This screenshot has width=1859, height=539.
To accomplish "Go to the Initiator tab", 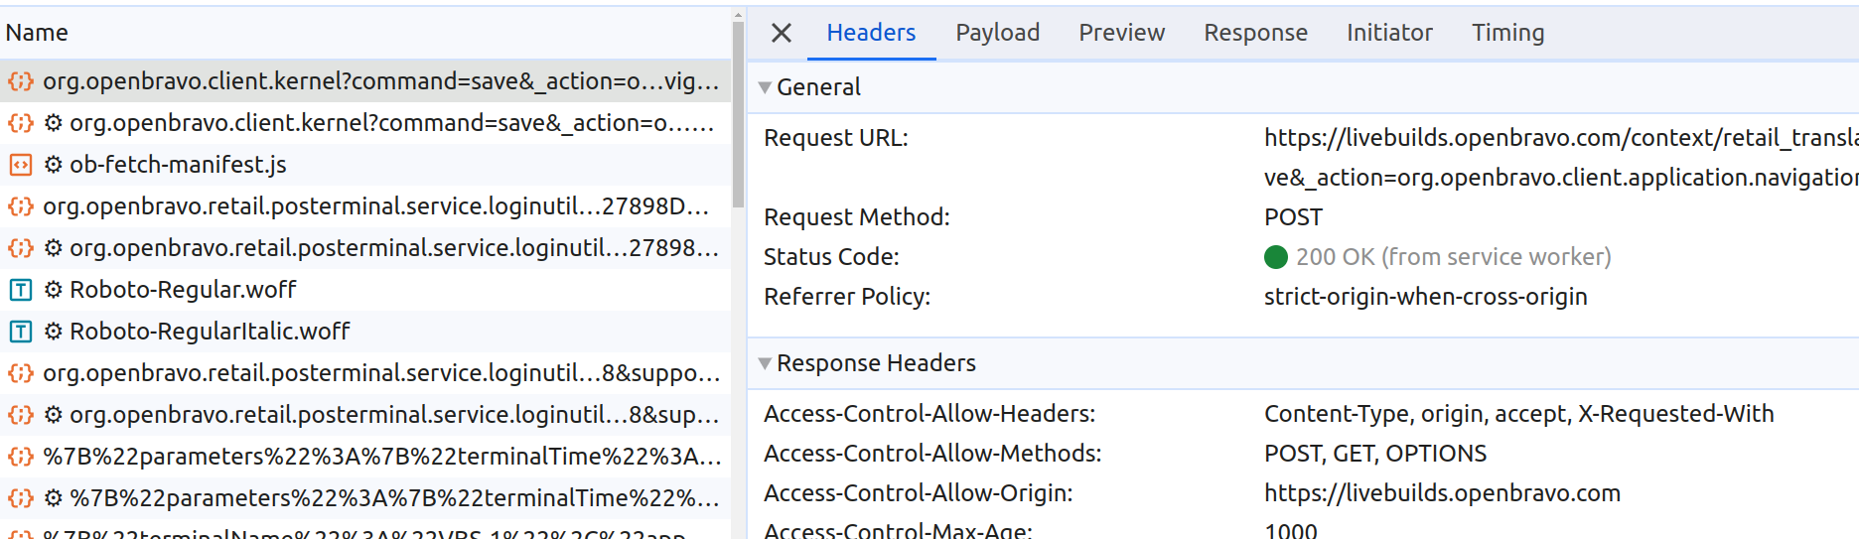I will pyautogui.click(x=1388, y=33).
